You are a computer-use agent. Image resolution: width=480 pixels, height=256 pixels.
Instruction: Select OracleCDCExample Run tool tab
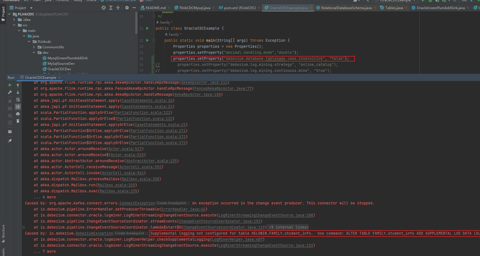coord(40,78)
